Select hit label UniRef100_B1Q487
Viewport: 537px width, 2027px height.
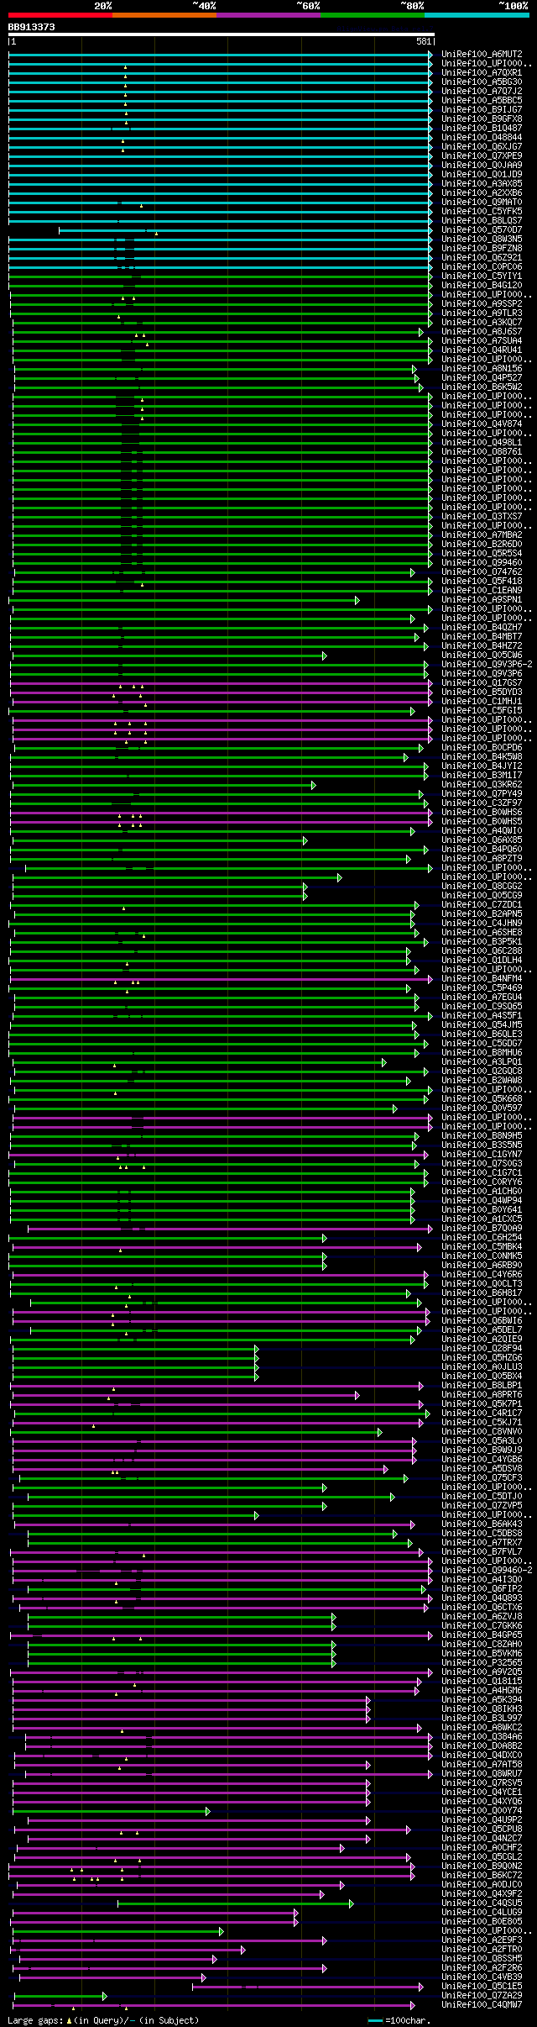(482, 129)
